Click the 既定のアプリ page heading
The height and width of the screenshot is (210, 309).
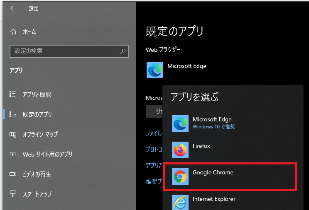[x=174, y=31]
